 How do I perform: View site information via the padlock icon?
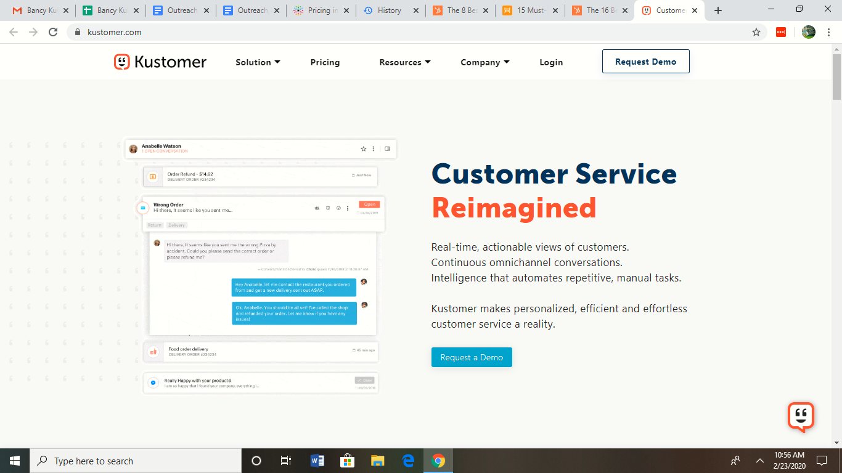(x=78, y=32)
